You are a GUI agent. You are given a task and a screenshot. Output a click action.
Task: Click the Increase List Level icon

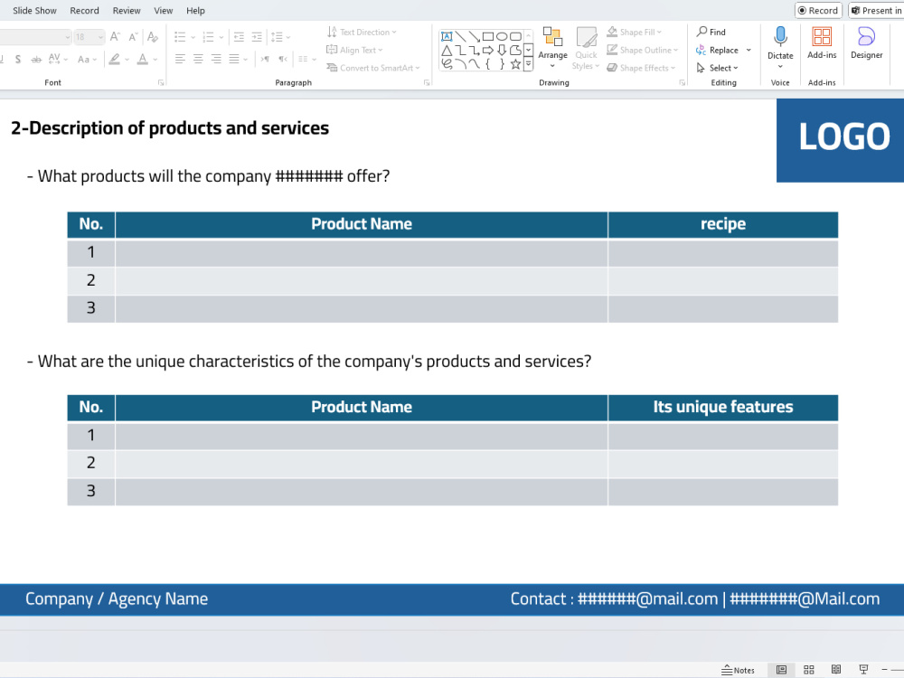click(x=257, y=37)
